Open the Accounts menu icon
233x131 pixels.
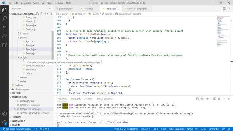[x=4, y=114]
